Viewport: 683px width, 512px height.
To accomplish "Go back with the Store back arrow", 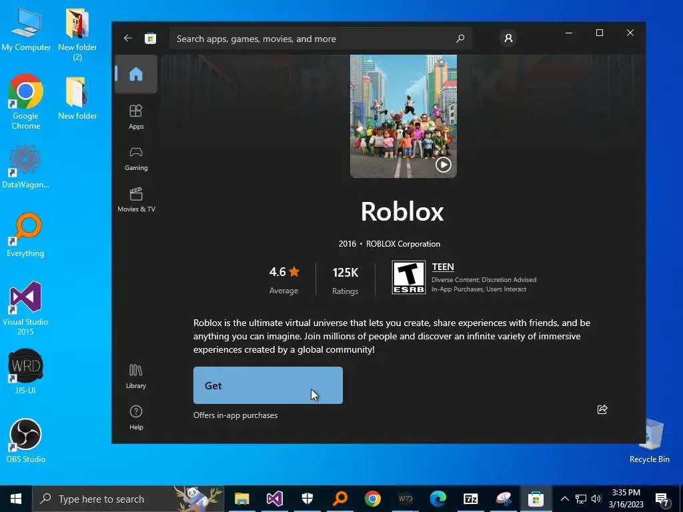I will [x=127, y=38].
